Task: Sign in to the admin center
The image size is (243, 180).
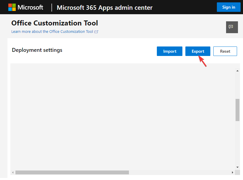Action: [x=228, y=7]
